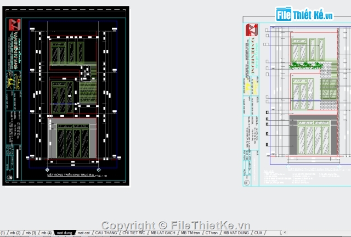The height and width of the screenshot is (237, 351).
Task: Click the red company logo in black sheet
Action: [15, 25]
